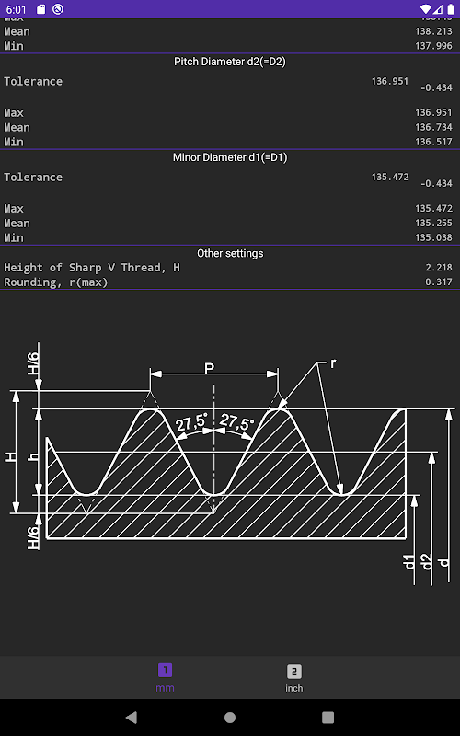Click the Other settings header
460x736 pixels.
click(x=230, y=253)
